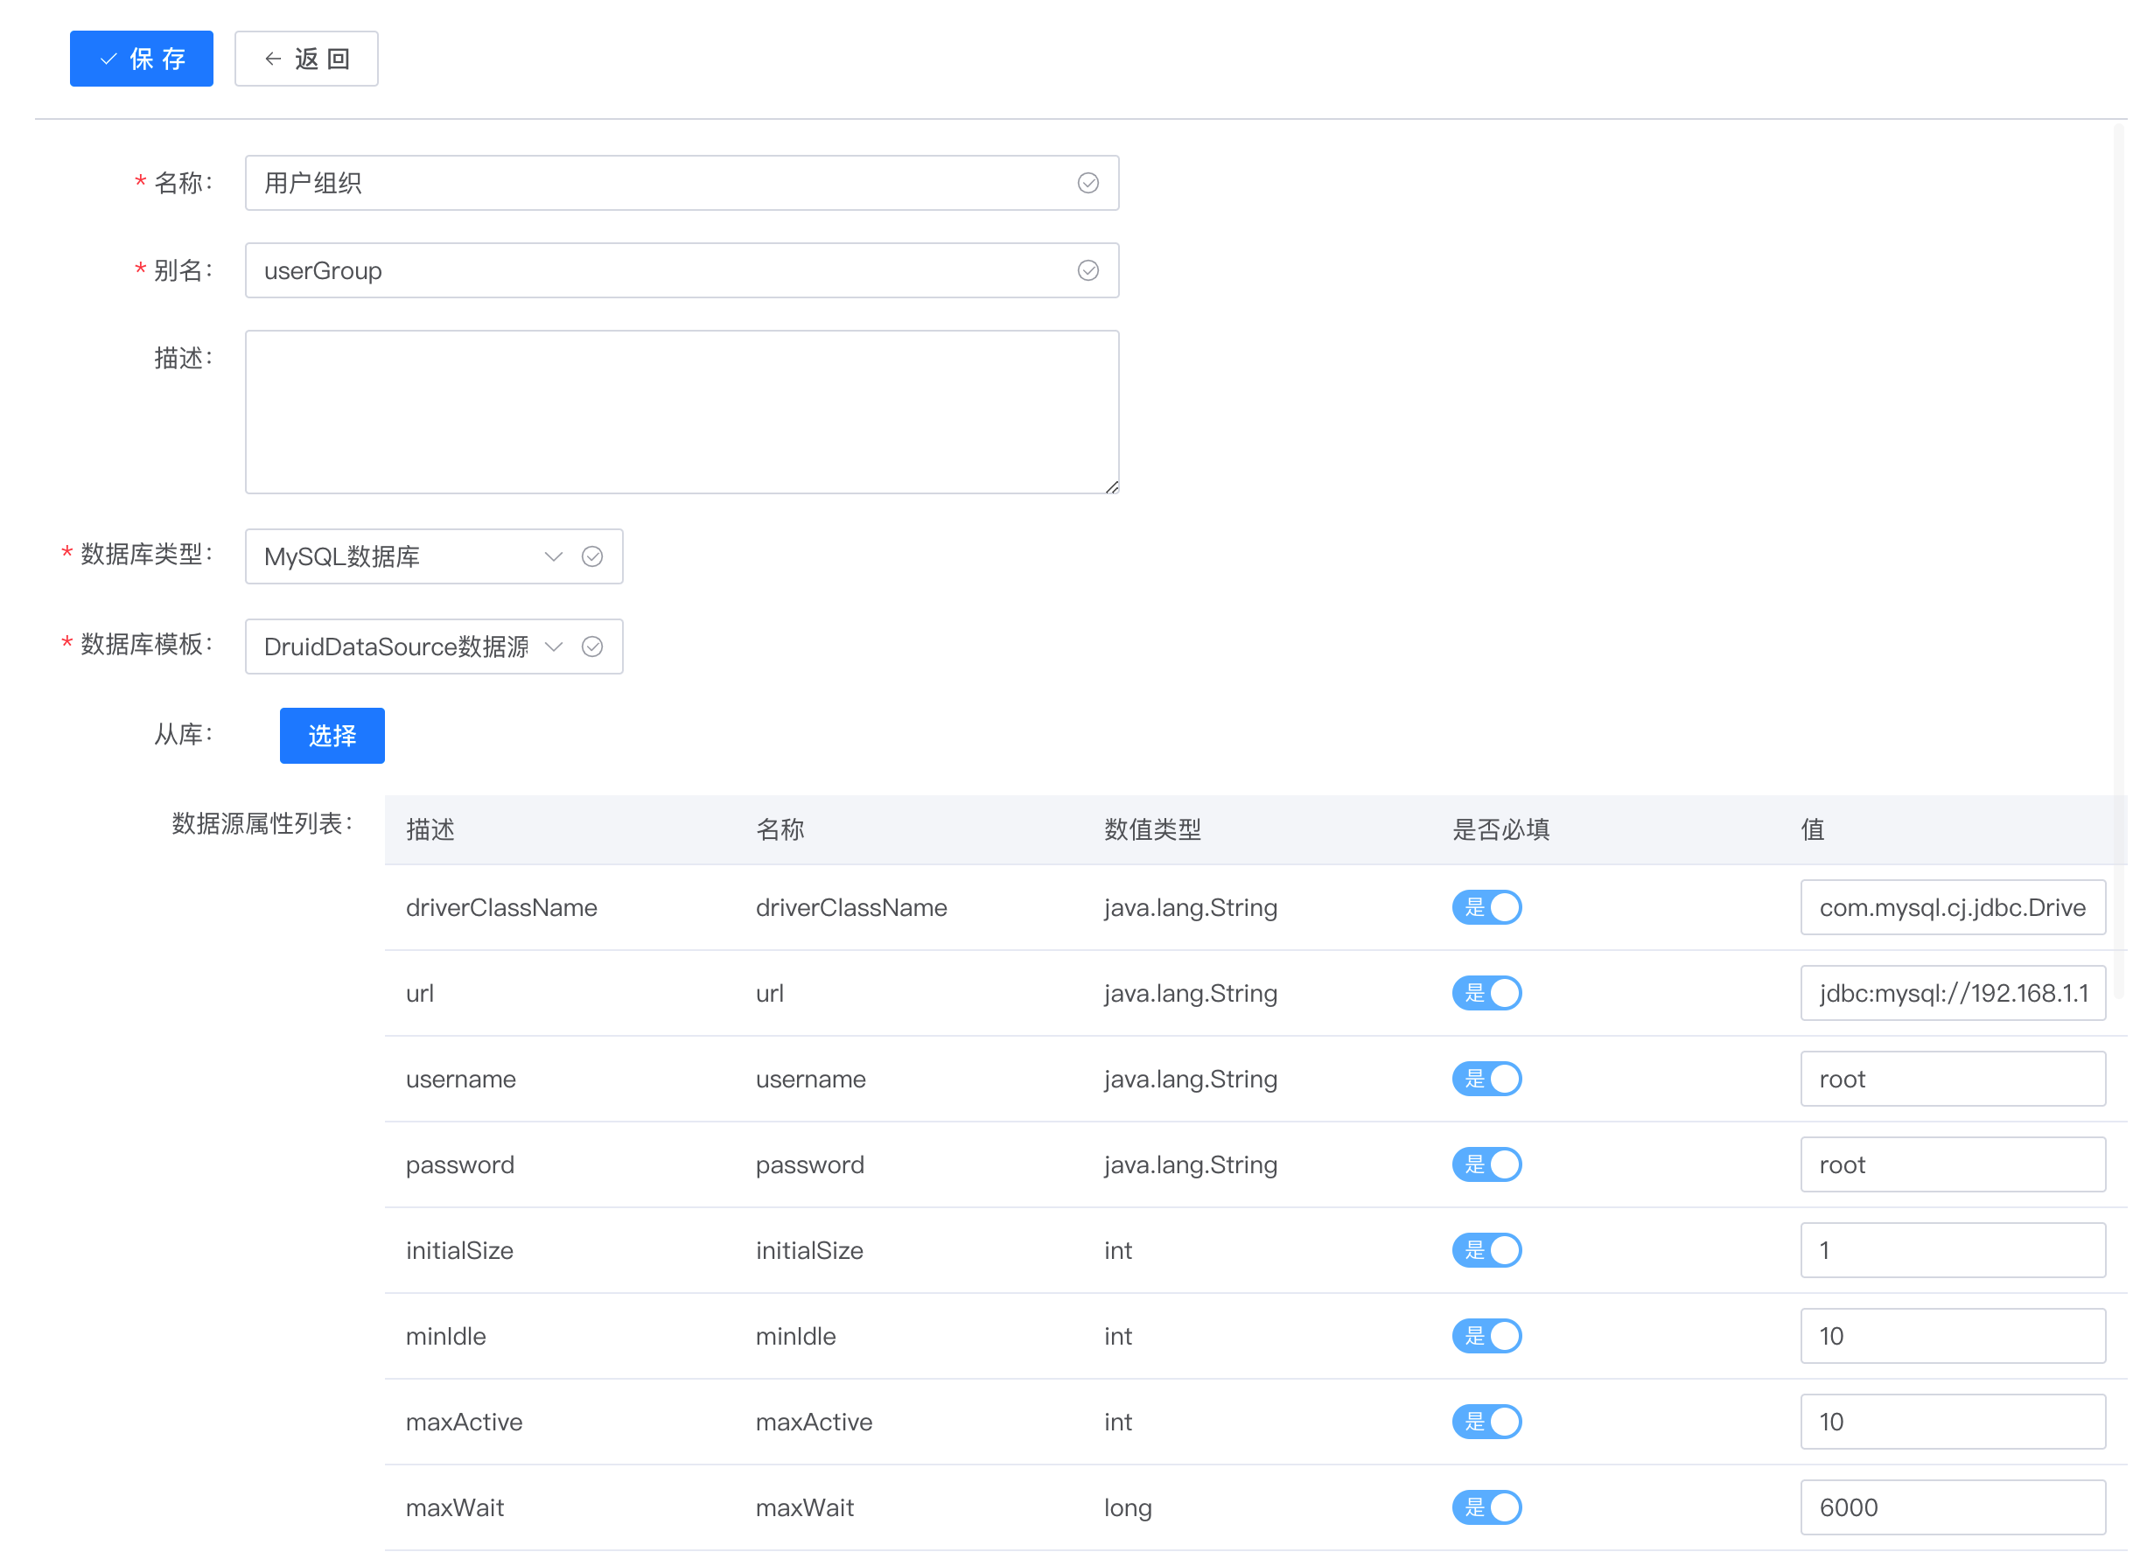This screenshot has width=2147, height=1552.
Task: Toggle required switch for password row
Action: pos(1486,1164)
